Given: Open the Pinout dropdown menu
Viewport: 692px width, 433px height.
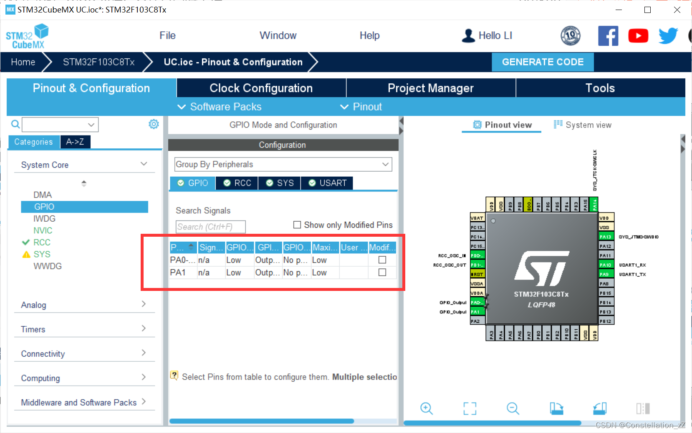Looking at the screenshot, I should coord(361,107).
